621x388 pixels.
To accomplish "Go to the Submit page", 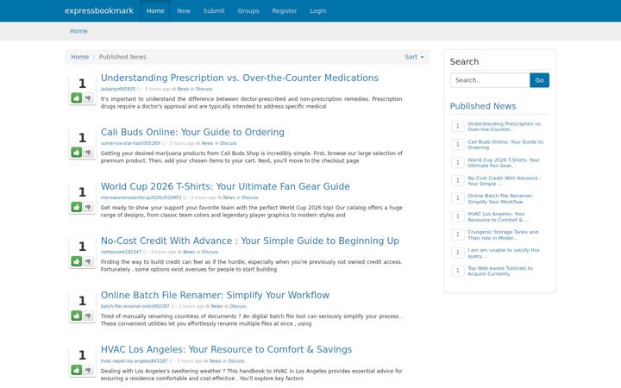I will coord(214,10).
